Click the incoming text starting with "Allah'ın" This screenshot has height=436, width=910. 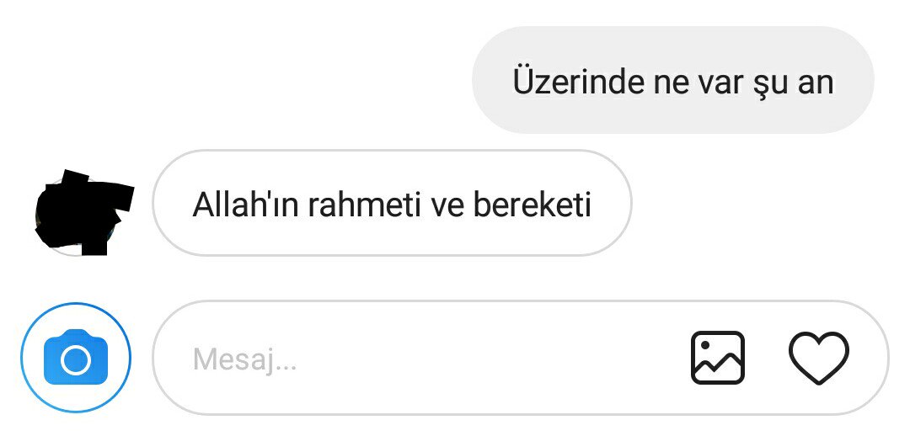click(392, 204)
